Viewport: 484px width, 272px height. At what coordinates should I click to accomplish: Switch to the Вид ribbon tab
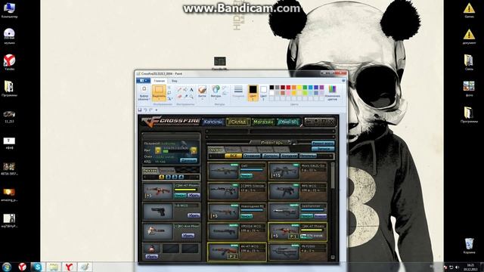(x=175, y=81)
